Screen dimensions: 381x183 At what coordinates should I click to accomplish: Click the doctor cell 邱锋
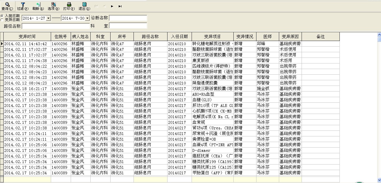(268, 44)
